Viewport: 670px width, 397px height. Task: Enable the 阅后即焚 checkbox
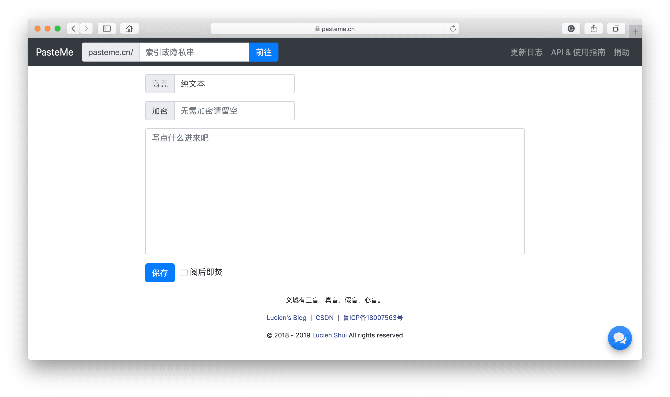click(184, 272)
